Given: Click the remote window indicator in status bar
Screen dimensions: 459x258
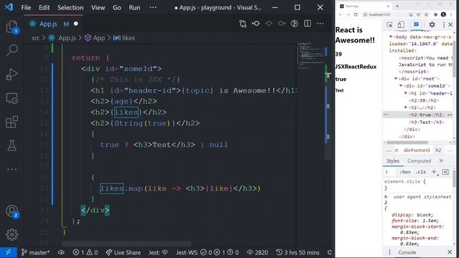Looking at the screenshot, I should pos(9,252).
